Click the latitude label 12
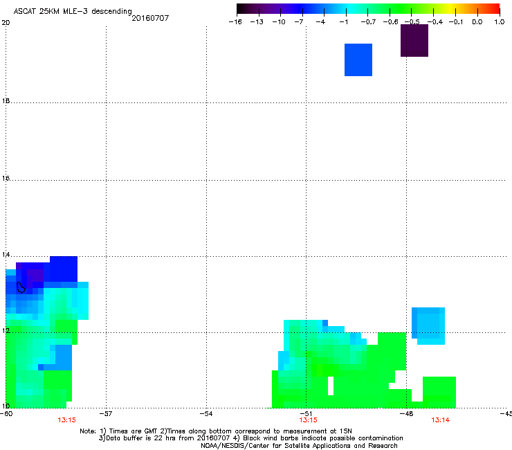This screenshot has height=450, width=512. pos(6,331)
